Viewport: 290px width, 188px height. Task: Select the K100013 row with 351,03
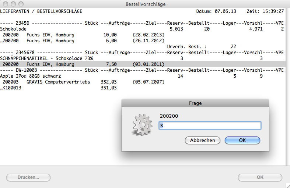(59, 88)
